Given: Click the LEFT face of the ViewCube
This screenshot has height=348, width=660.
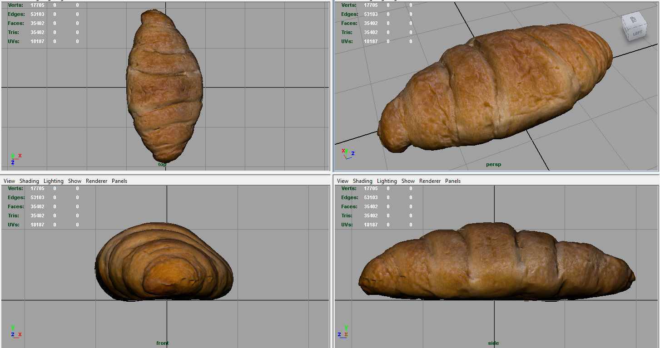Looking at the screenshot, I should (x=637, y=33).
